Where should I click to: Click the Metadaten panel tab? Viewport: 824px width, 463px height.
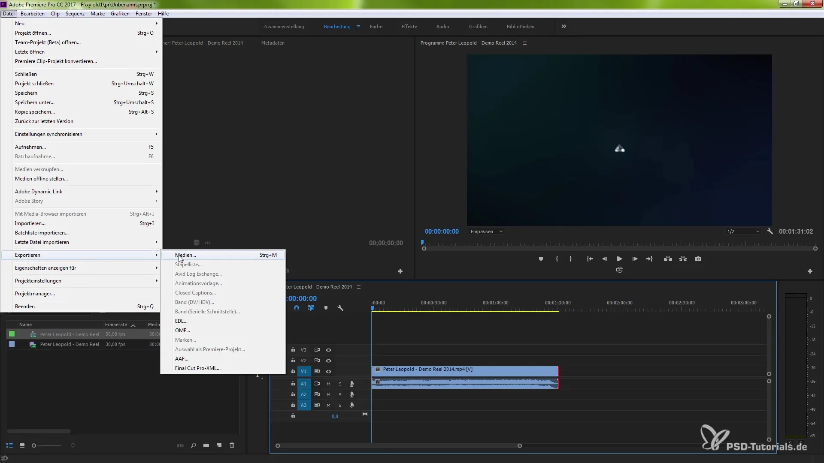click(273, 43)
